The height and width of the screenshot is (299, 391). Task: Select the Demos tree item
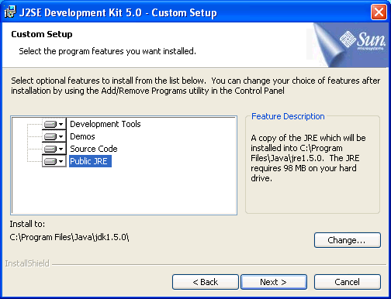coord(82,136)
